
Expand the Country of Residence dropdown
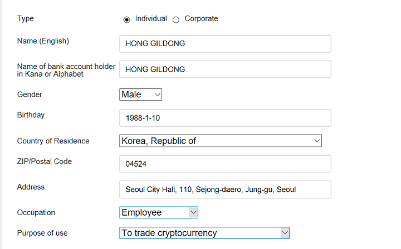click(x=221, y=141)
